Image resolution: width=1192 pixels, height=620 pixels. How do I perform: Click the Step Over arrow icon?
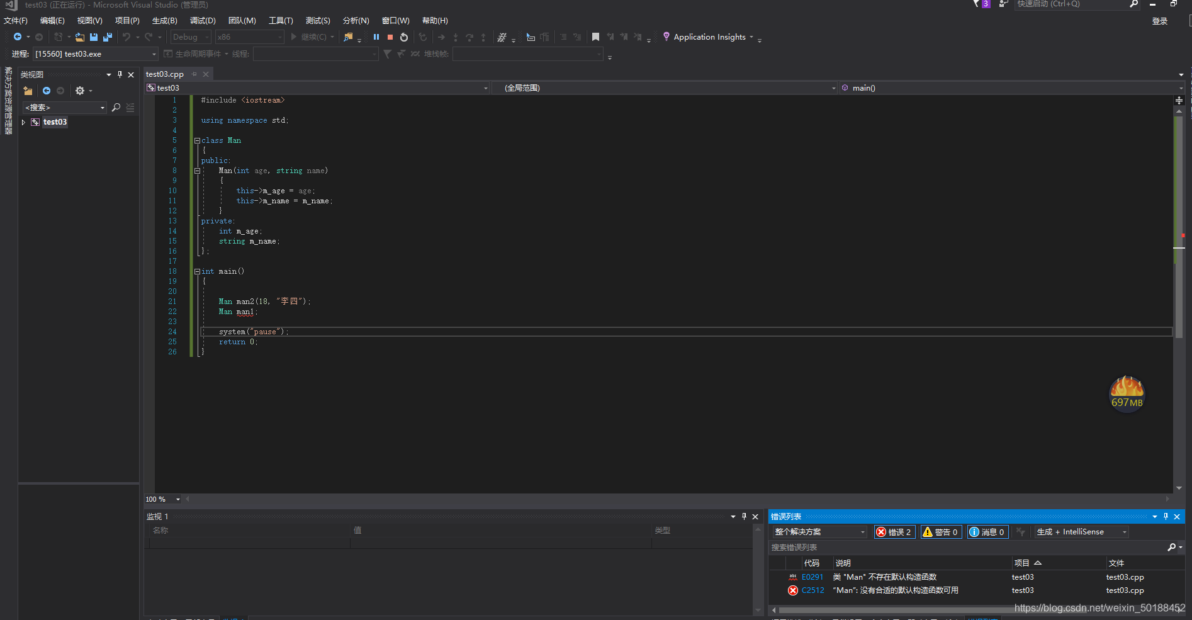[469, 37]
